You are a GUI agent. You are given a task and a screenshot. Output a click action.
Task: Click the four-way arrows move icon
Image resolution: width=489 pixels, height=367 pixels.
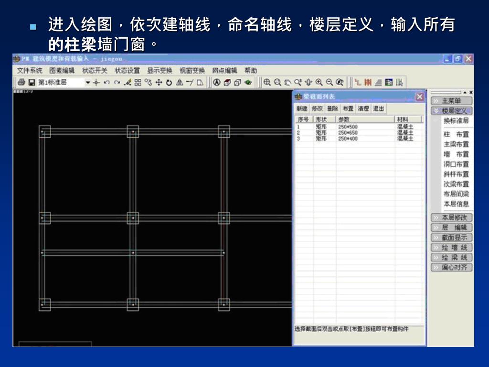pos(159,82)
